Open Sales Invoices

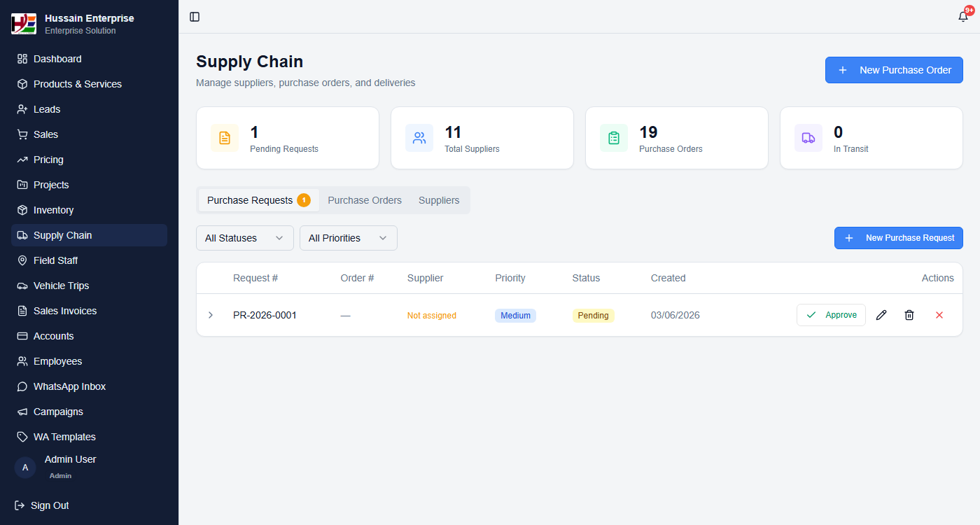pyautogui.click(x=89, y=311)
